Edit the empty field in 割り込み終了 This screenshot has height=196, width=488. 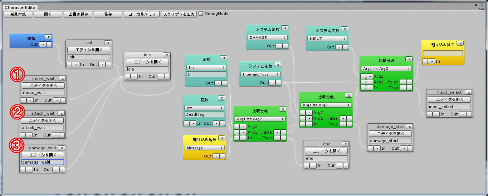[443, 53]
